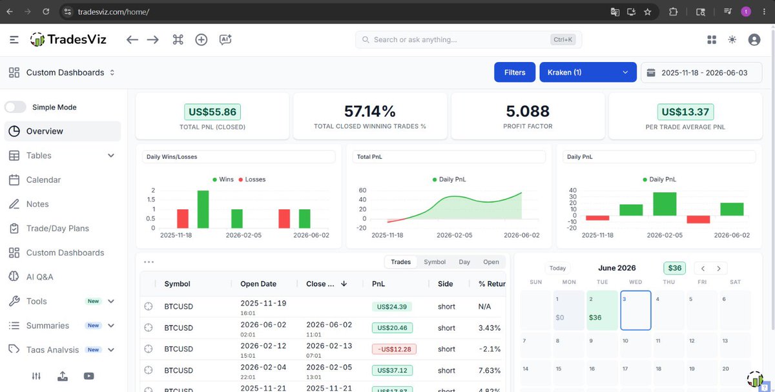Image resolution: width=775 pixels, height=392 pixels.
Task: Click the Custom Dashboards grid icon in header
Action: pyautogui.click(x=14, y=72)
